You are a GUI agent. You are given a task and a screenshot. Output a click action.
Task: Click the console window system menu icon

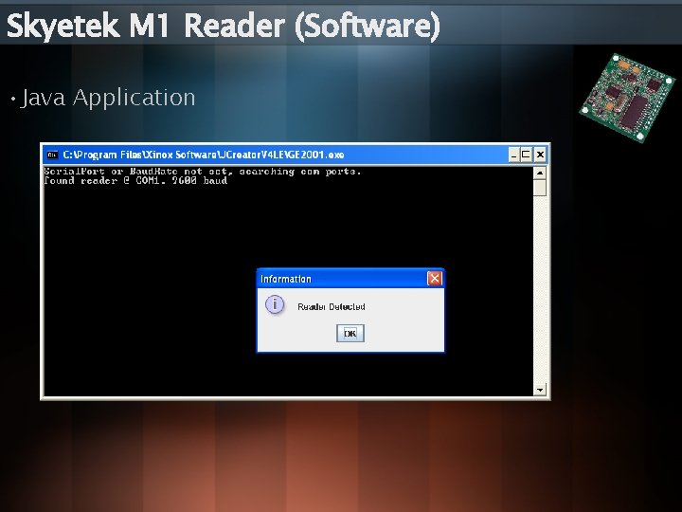53,155
